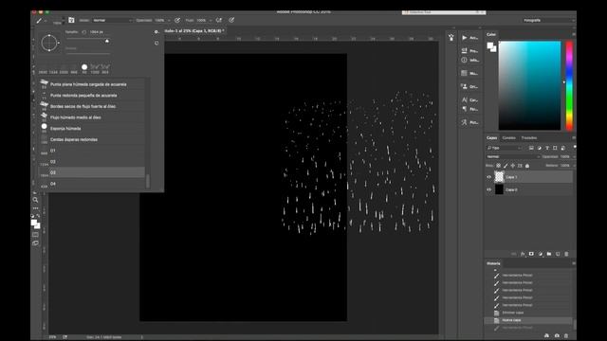Image resolution: width=607 pixels, height=341 pixels.
Task: Open the Opacidad dropdown arrow in options bar
Action: click(169, 21)
